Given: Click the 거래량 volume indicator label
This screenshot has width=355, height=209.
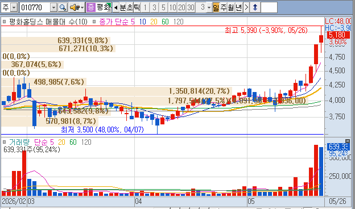Looking at the screenshot, I should point(19,142).
